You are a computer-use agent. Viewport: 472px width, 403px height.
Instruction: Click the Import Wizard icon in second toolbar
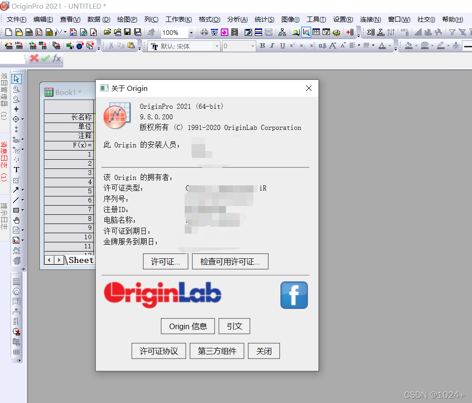click(x=9, y=46)
